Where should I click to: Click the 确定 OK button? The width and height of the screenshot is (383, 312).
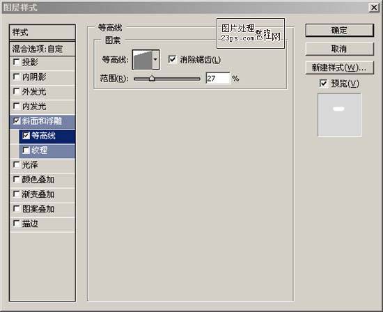coord(340,31)
